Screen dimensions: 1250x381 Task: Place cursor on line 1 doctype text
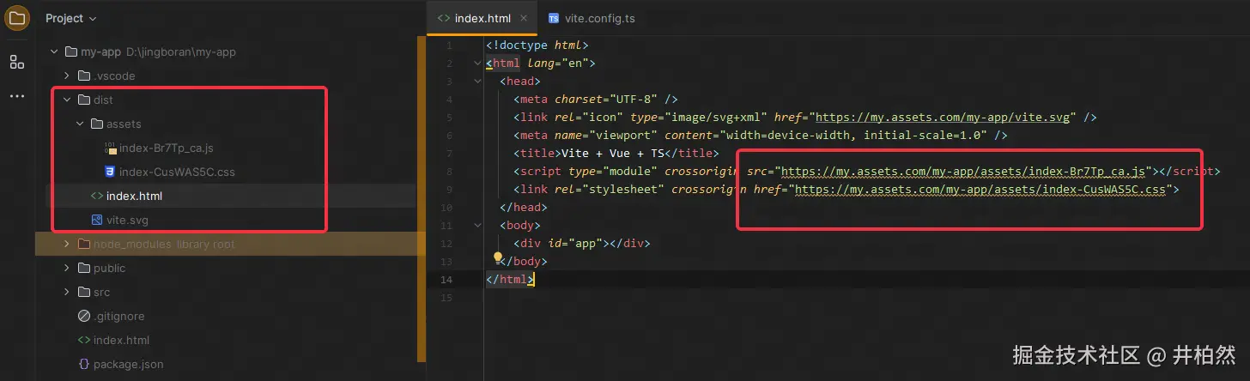click(537, 45)
